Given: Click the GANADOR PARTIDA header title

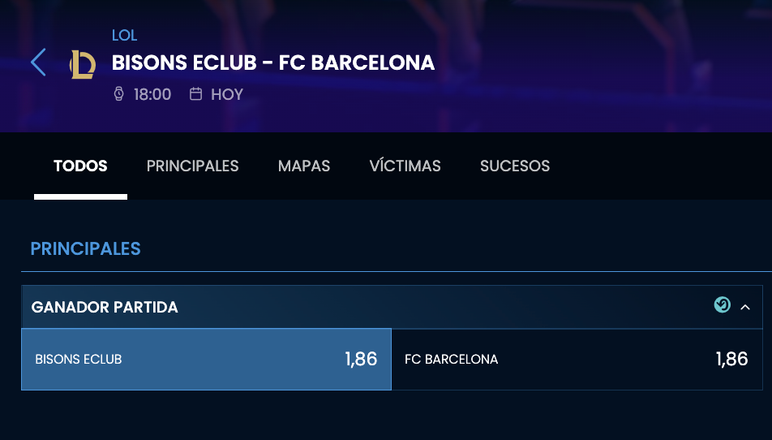Looking at the screenshot, I should [x=105, y=307].
